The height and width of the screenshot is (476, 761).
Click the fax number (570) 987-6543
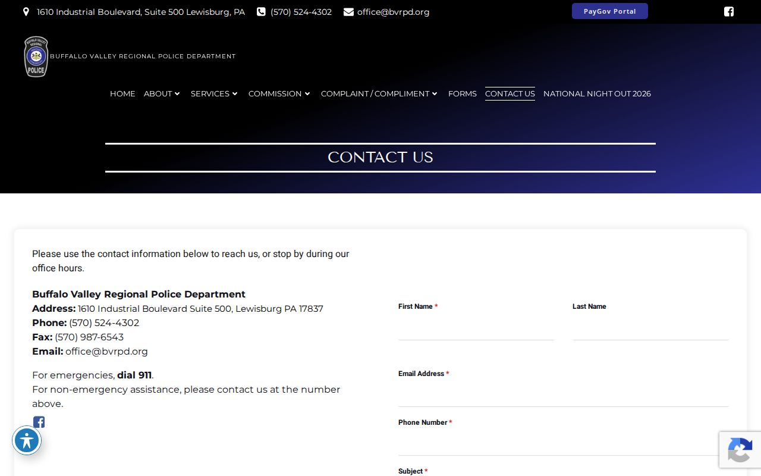point(89,337)
